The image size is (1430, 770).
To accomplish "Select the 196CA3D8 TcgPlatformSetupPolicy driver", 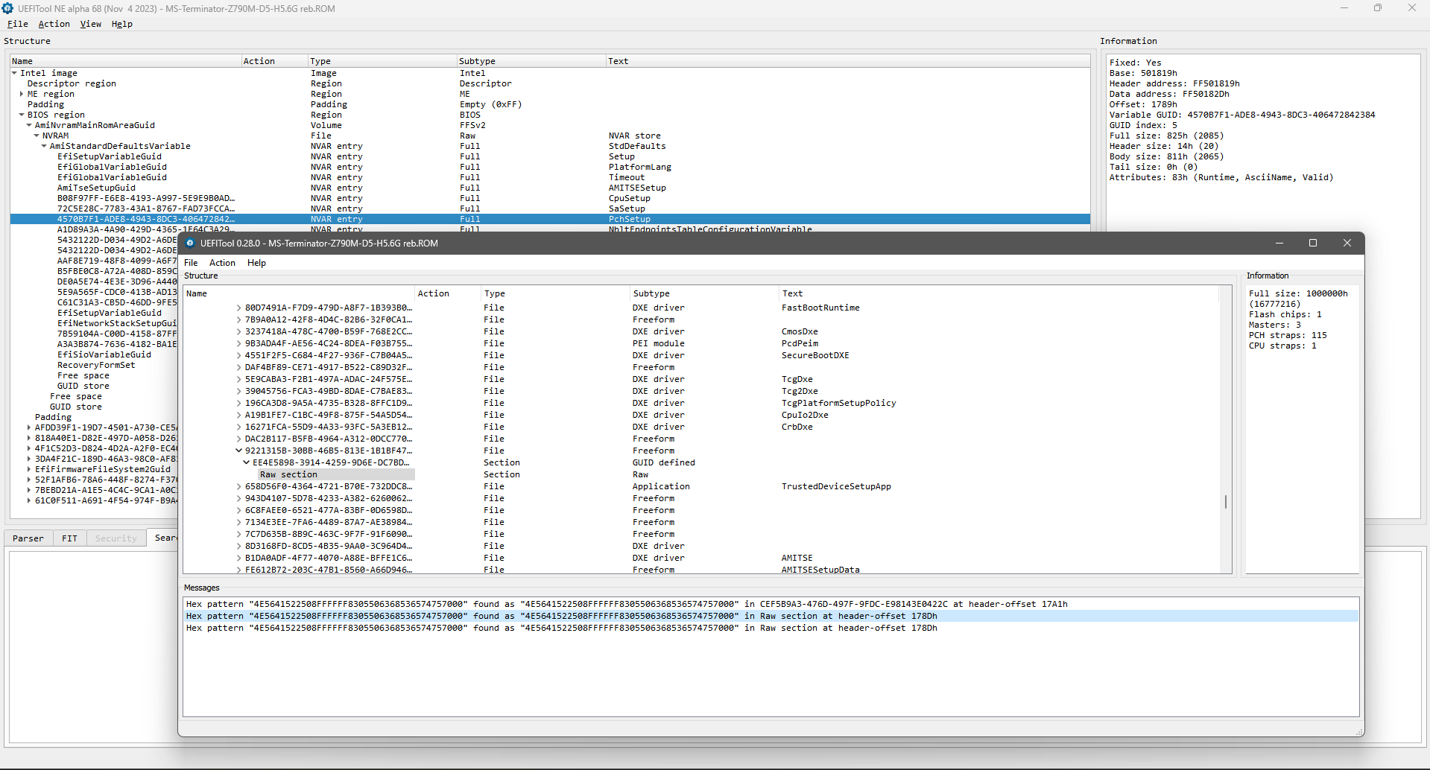I will tap(700, 403).
